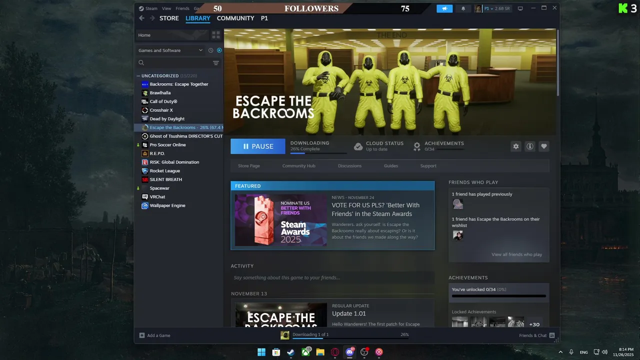Click the downloading game thumbnail in footer
The image size is (640, 360).
[285, 335]
